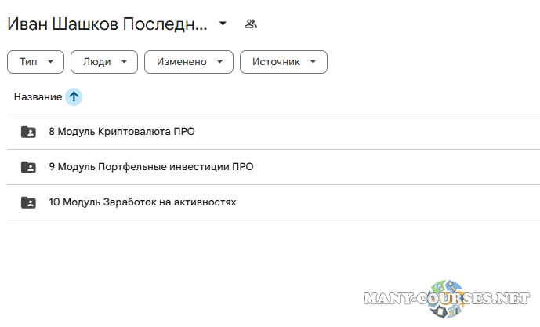Click the arrow inside the Изменено chip
Image resolution: width=540 pixels, height=327 pixels.
tap(220, 62)
